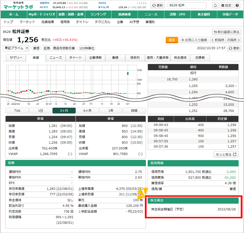Switch to the 株価 tab
Viewport: 244px width, 233px height.
pos(36,58)
